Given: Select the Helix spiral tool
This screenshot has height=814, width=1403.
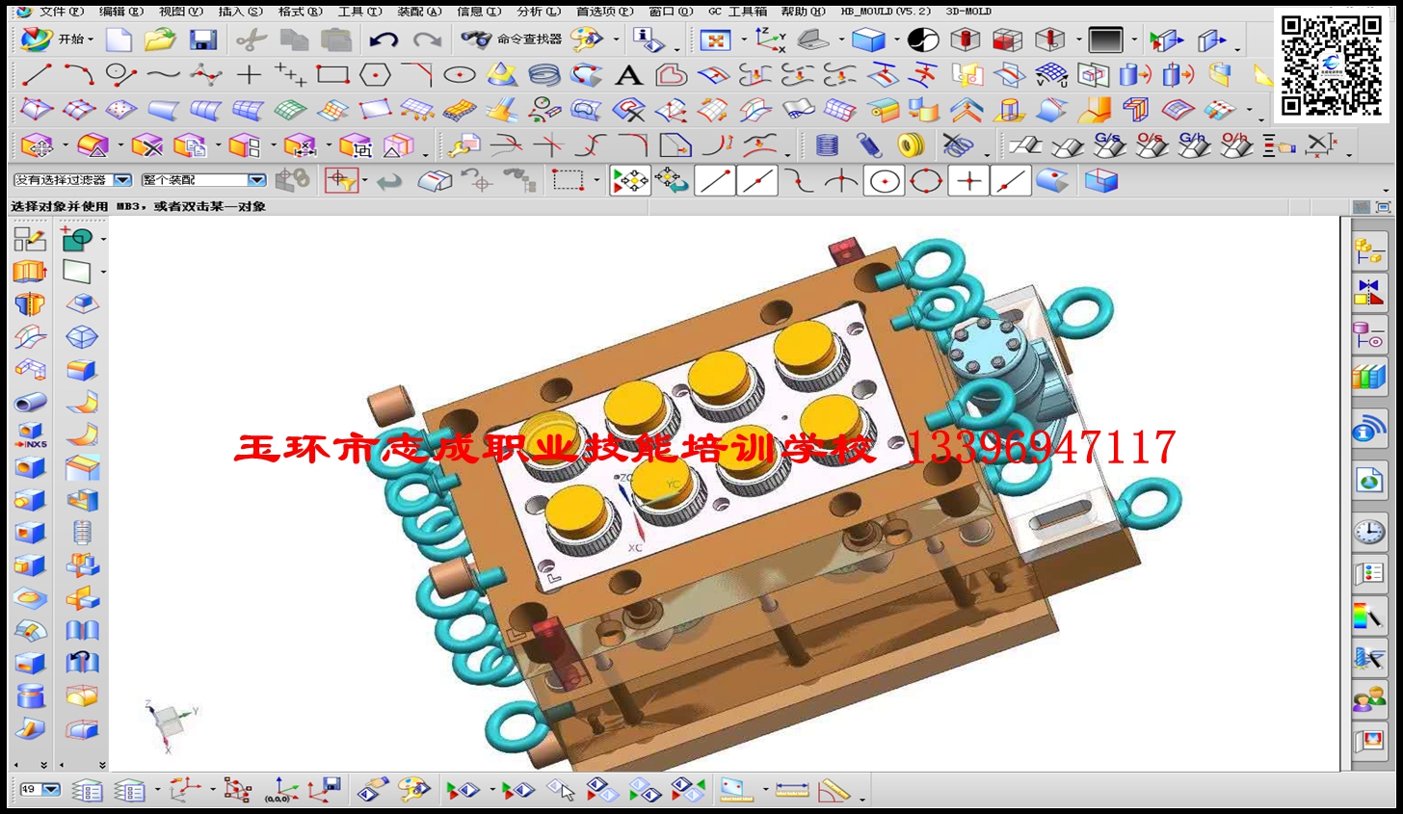Looking at the screenshot, I should pyautogui.click(x=544, y=74).
